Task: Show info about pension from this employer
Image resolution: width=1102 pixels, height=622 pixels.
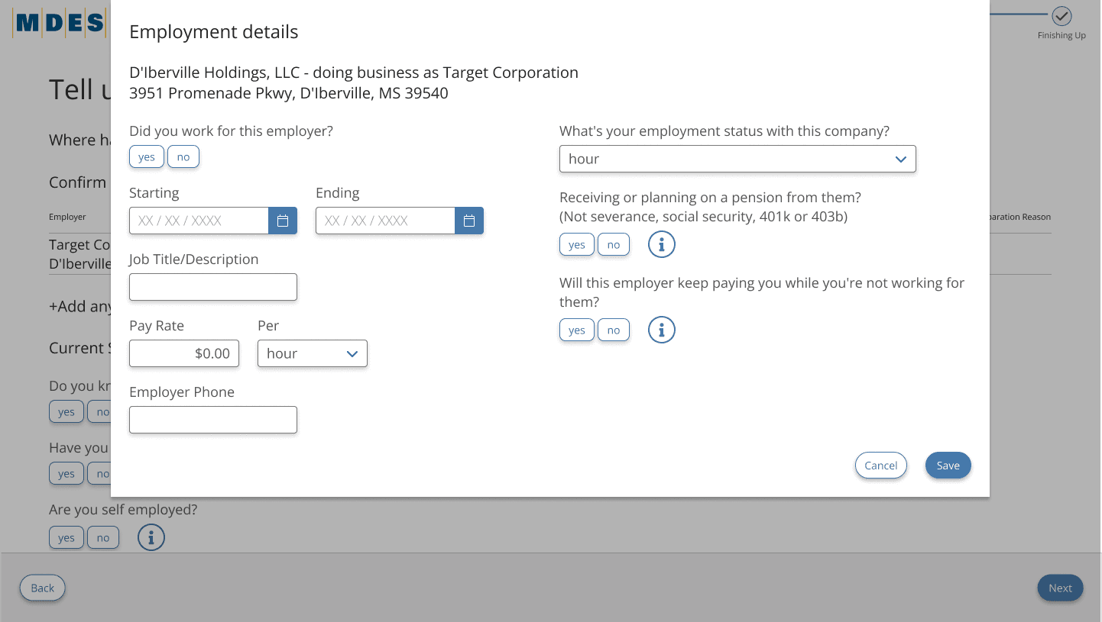Action: 662,244
